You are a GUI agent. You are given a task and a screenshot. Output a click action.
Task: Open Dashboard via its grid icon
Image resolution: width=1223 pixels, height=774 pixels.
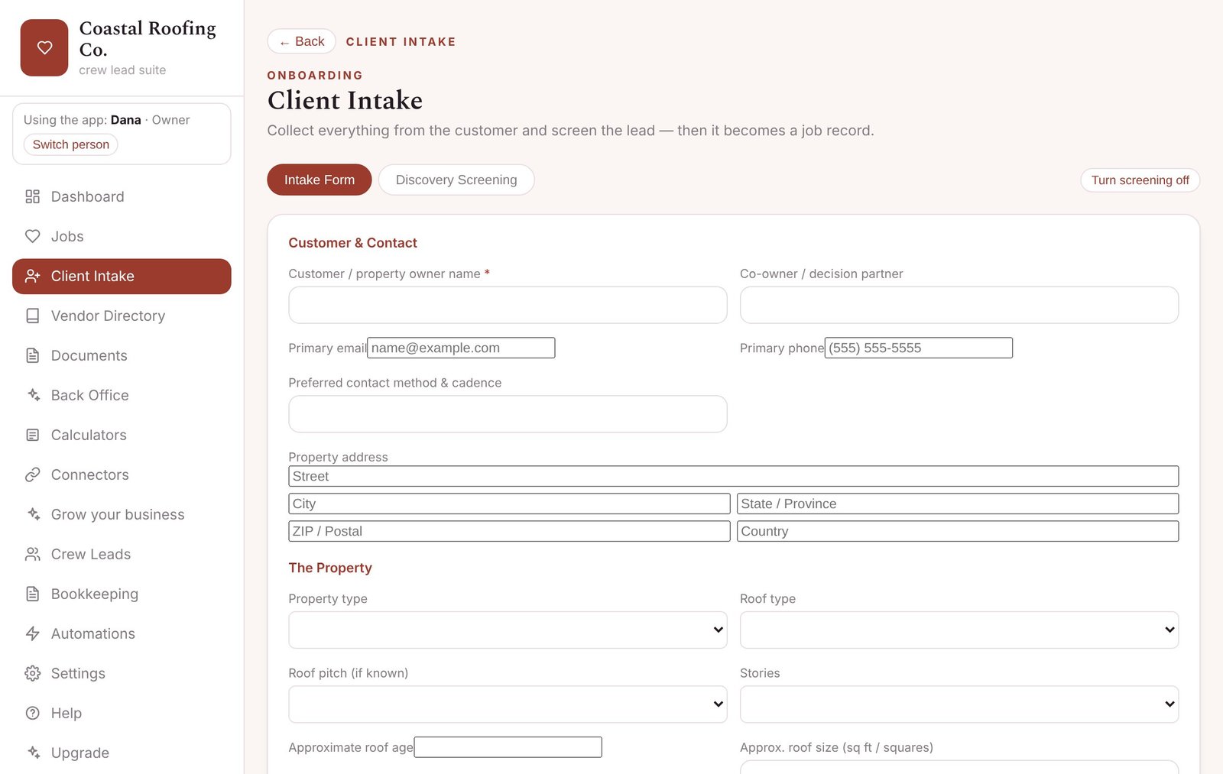click(x=32, y=196)
